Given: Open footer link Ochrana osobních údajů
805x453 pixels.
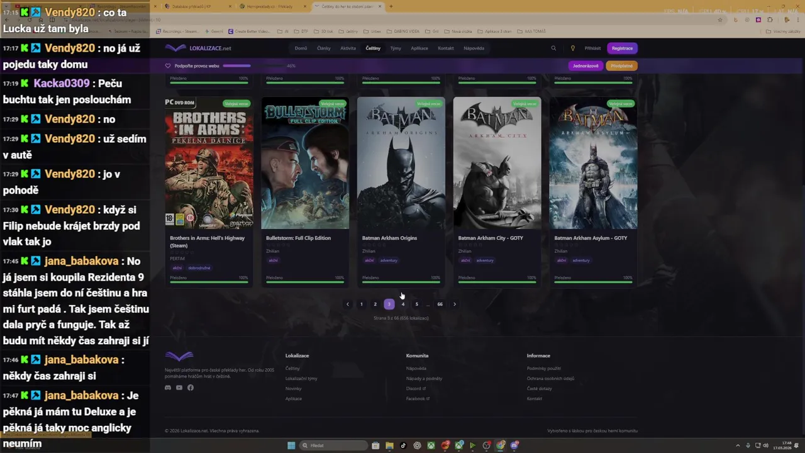Looking at the screenshot, I should 550,379.
